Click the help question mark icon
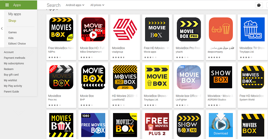Screen dimensions: 268x139 click(x=259, y=5)
